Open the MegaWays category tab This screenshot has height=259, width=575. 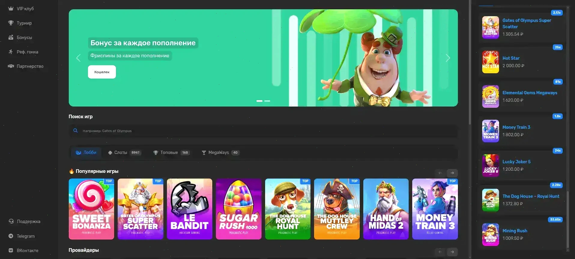point(220,152)
